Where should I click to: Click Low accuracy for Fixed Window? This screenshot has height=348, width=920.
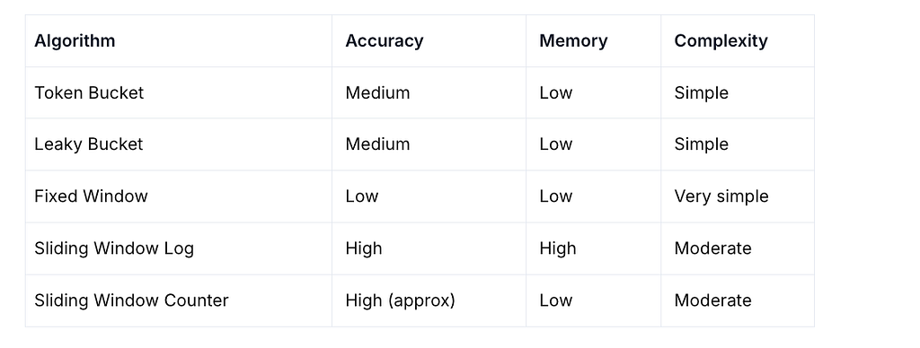361,196
